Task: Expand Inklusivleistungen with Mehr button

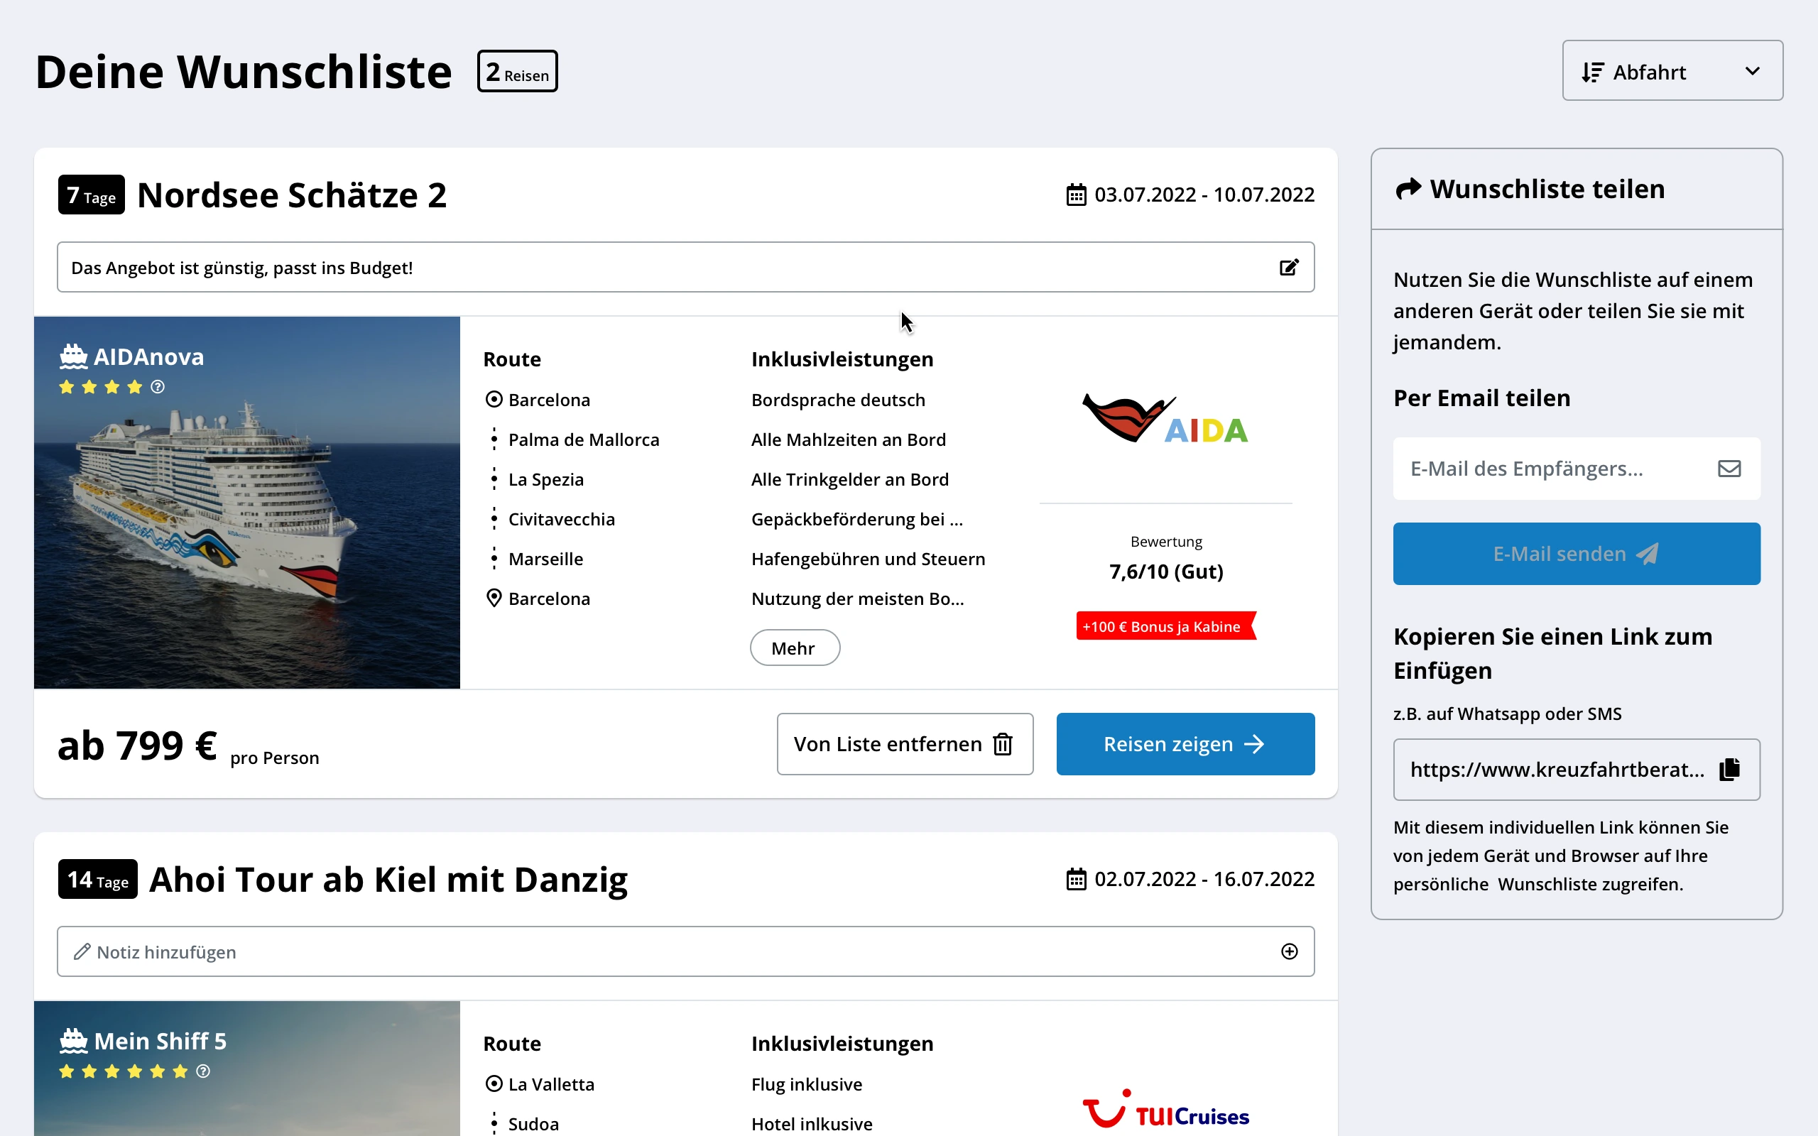Action: [x=795, y=648]
